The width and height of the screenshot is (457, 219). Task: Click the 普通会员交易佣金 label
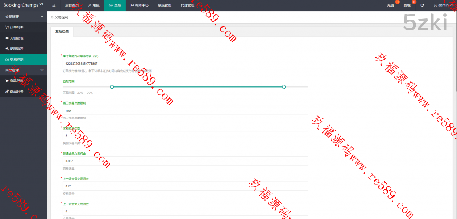[75, 153]
